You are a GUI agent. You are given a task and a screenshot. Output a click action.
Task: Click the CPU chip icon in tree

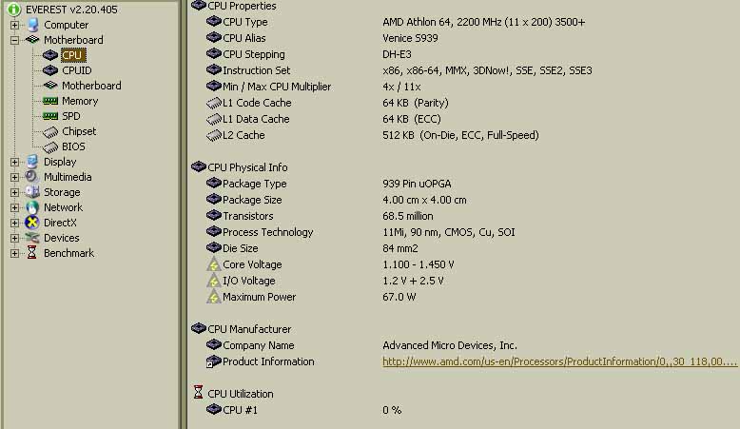click(50, 55)
